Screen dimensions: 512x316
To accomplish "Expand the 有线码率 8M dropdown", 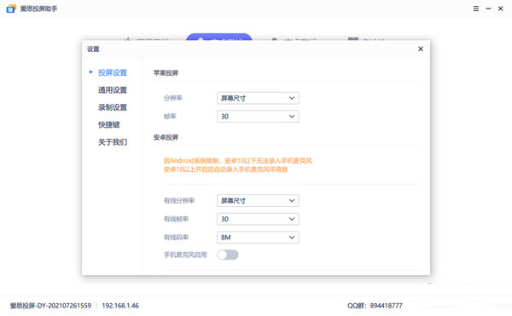I will coord(258,237).
